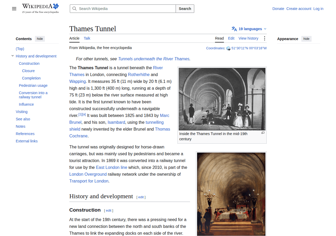
Task: Open the View history tab
Action: point(248,38)
